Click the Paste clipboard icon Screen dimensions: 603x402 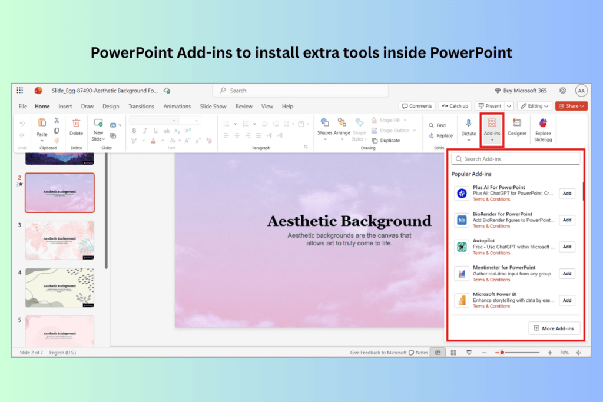pos(42,123)
